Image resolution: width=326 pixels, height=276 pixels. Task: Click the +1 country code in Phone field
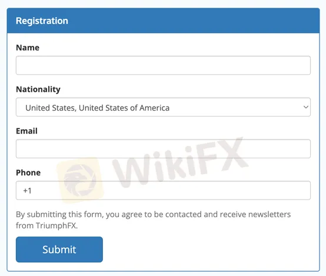27,191
